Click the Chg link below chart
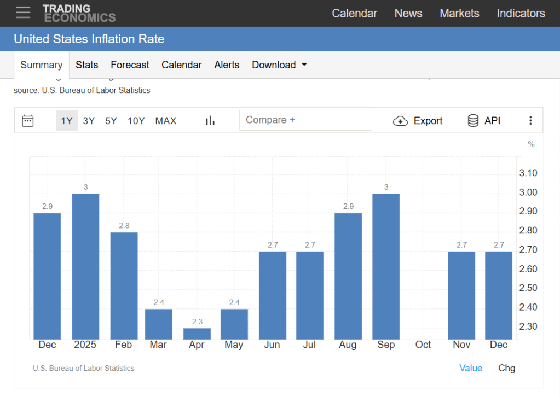560x397 pixels. pos(506,368)
